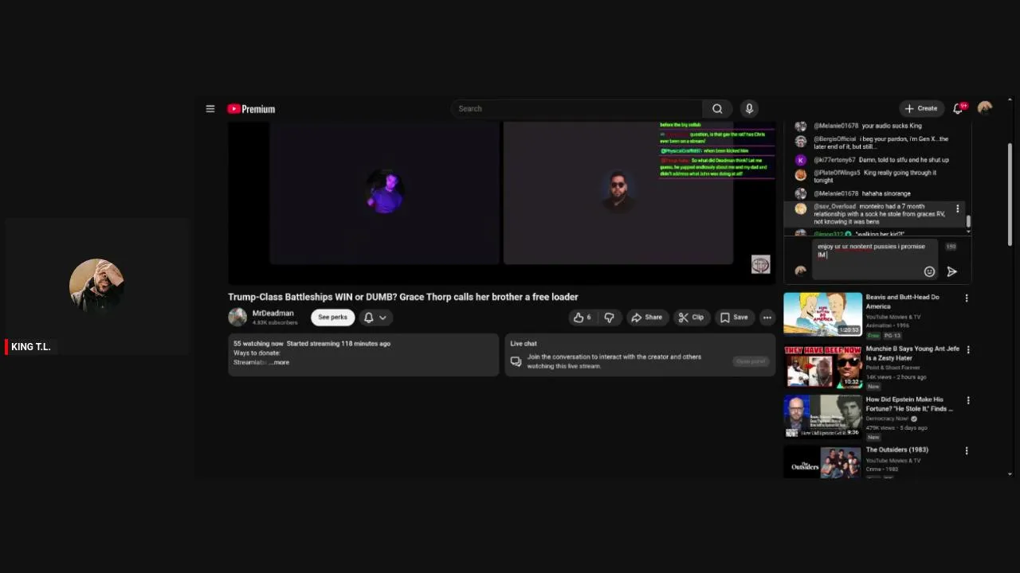This screenshot has height=573, width=1020.
Task: Open Munchie B Says Young Ant thumbnail
Action: coord(822,365)
